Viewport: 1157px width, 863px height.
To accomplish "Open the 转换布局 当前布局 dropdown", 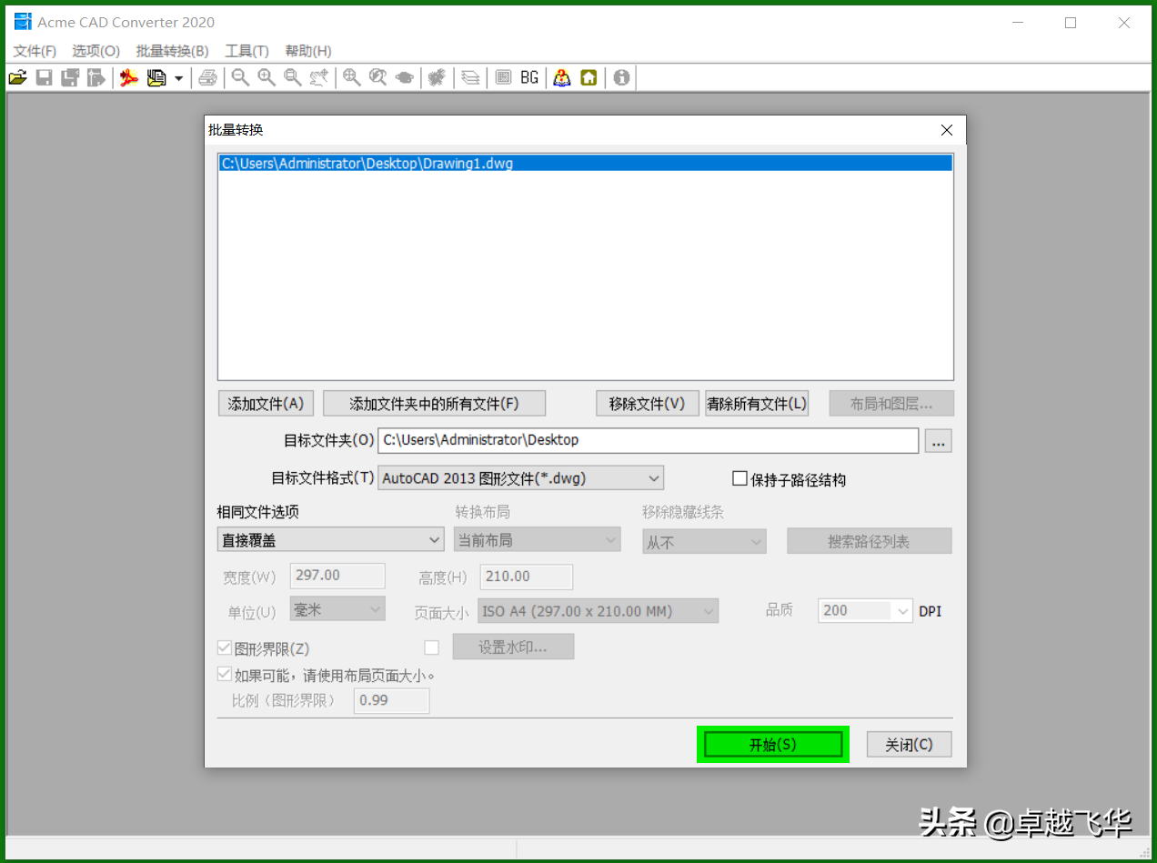I will (x=538, y=540).
